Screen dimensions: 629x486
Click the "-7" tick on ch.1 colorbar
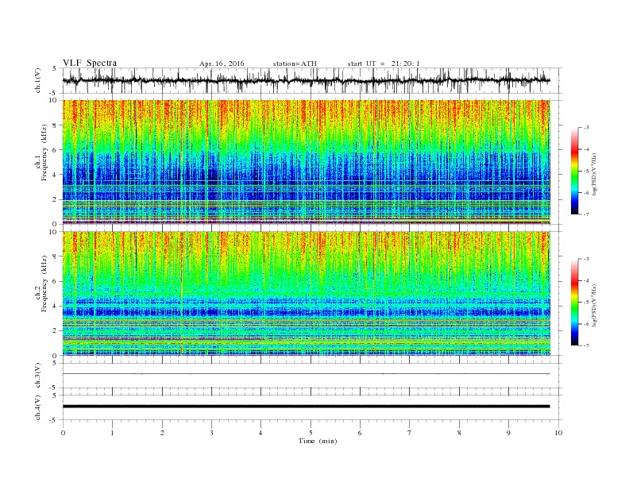point(586,214)
